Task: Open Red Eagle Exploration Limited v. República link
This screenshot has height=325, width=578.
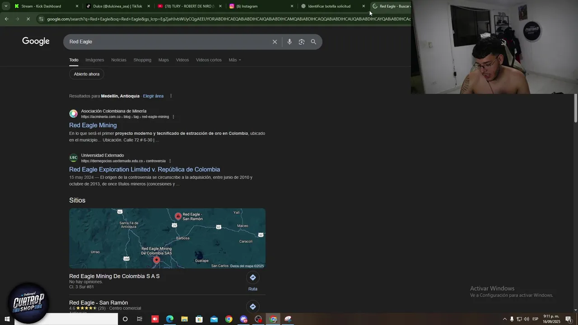Action: (144, 169)
